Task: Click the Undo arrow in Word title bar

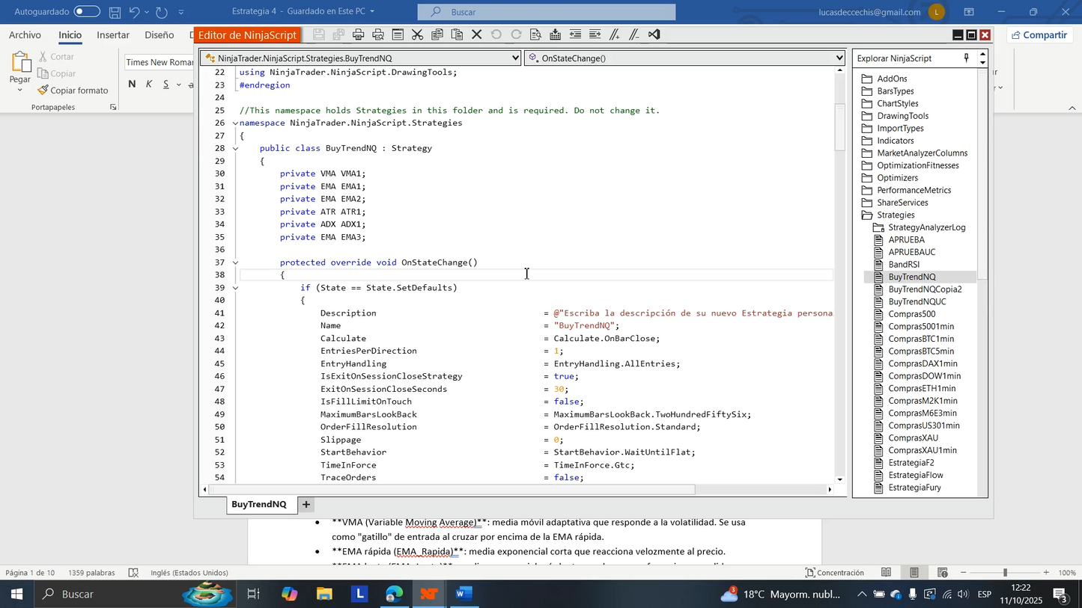Action: click(134, 12)
